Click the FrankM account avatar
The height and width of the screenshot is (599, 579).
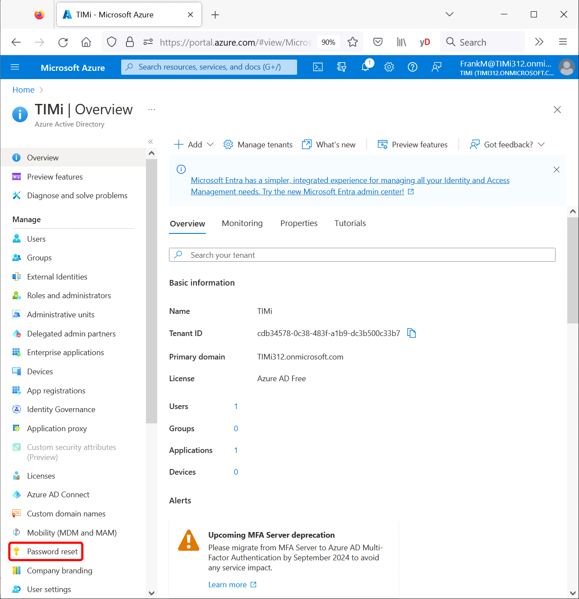coord(566,67)
